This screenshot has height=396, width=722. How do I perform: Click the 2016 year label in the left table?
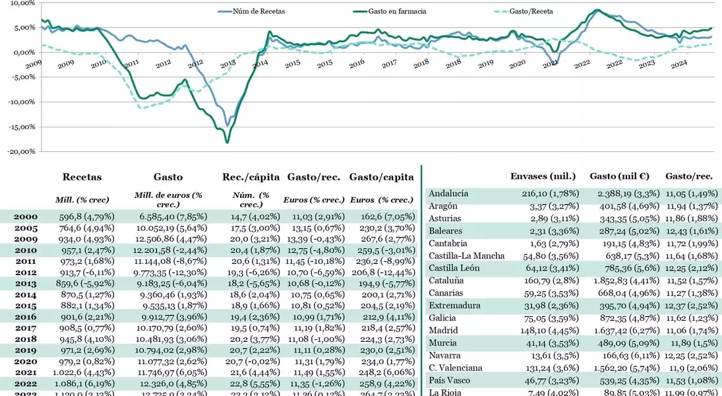[26, 317]
